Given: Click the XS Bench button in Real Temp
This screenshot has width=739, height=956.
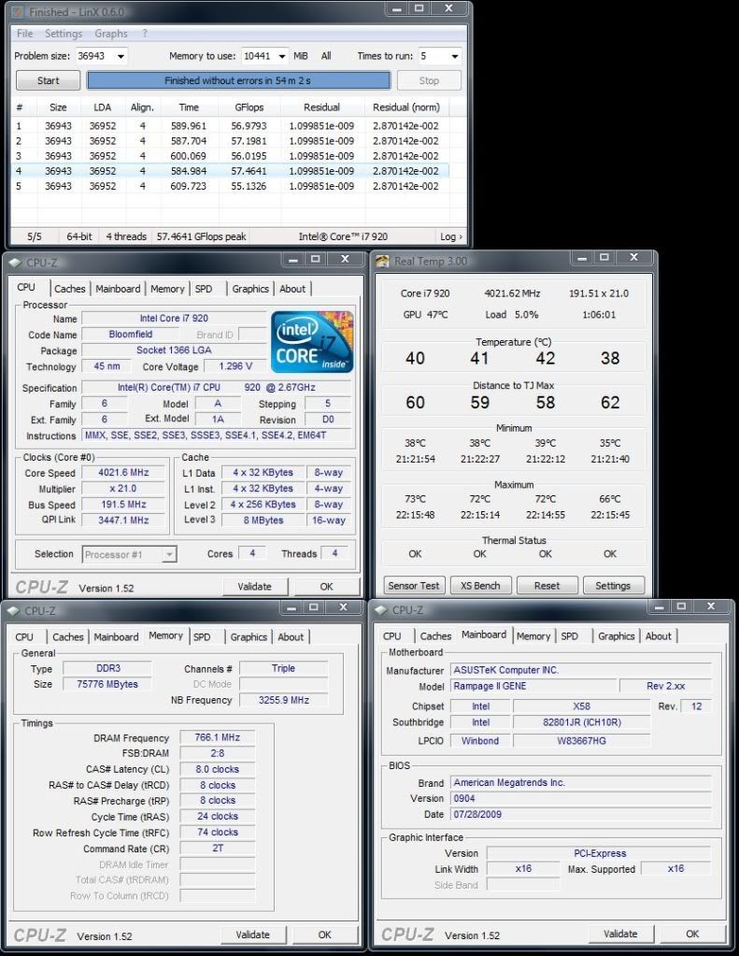Looking at the screenshot, I should click(x=480, y=585).
